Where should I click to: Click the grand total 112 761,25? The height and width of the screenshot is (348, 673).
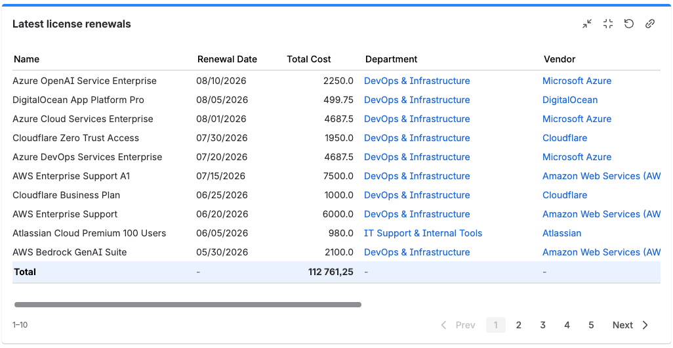[x=331, y=272]
